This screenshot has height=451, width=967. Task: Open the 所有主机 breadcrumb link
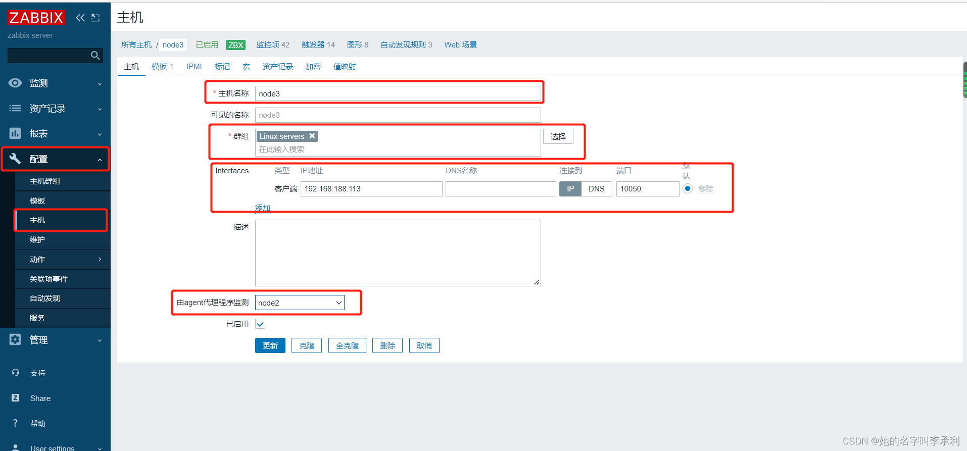click(x=136, y=45)
